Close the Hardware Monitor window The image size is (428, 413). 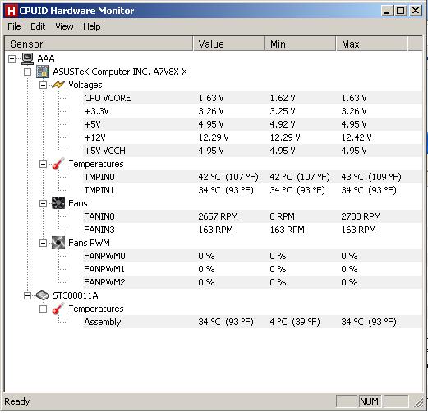[416, 11]
